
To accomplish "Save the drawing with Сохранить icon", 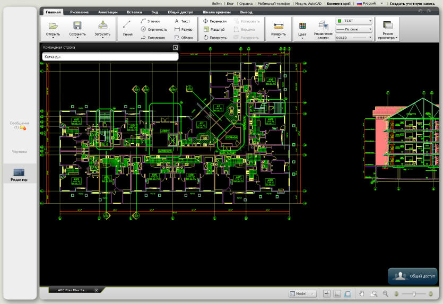I will [77, 29].
